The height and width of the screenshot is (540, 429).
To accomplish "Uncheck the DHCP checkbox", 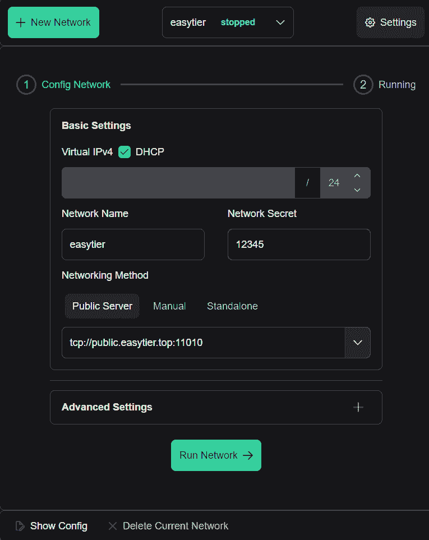I will (x=124, y=152).
